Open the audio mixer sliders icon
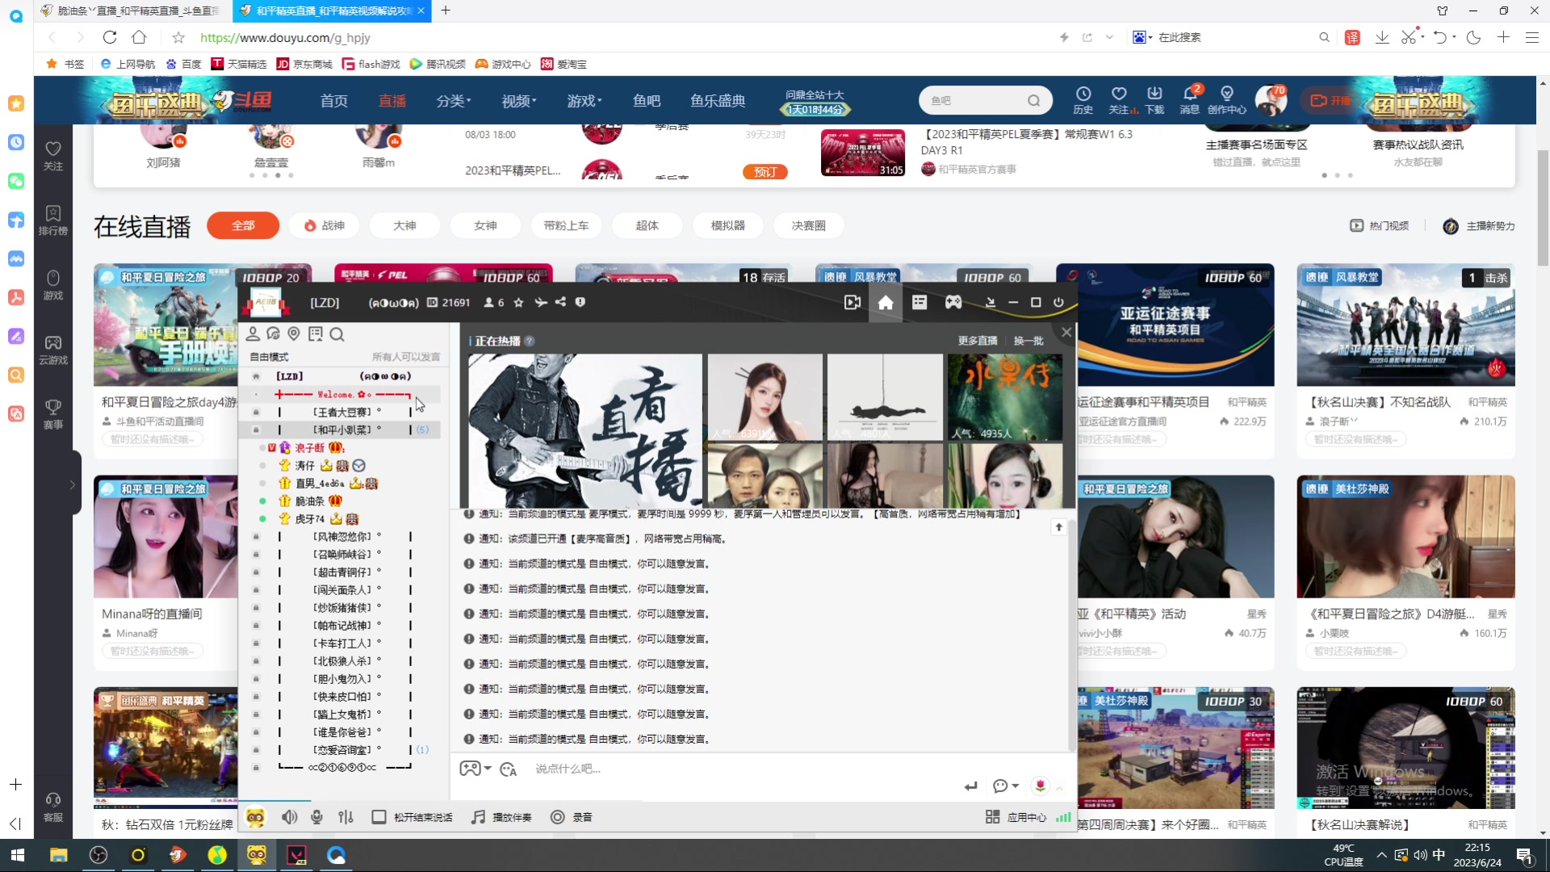 click(x=346, y=817)
